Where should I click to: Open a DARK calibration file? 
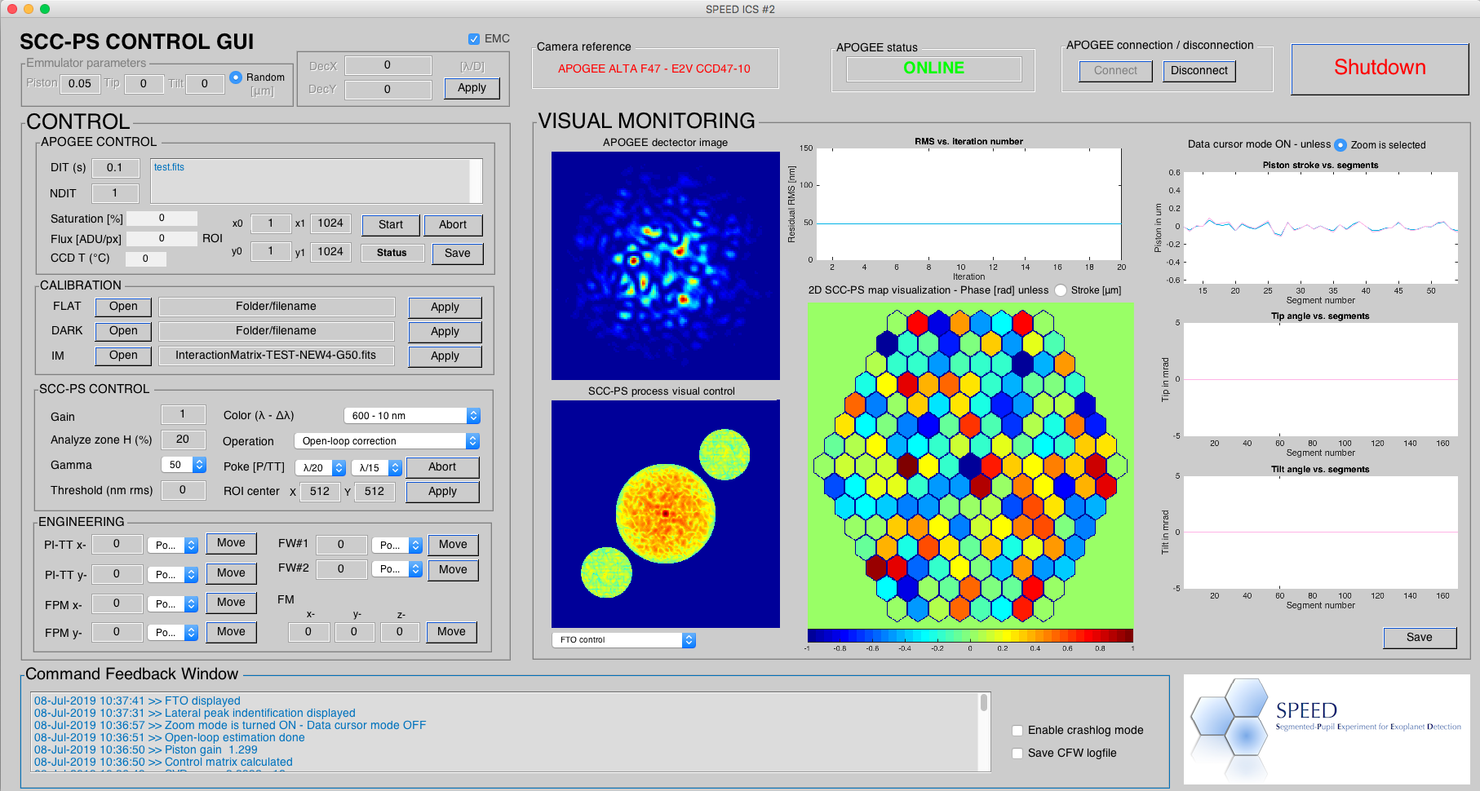(123, 331)
